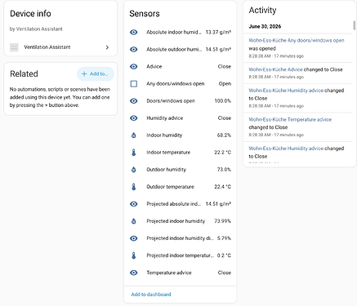This screenshot has height=306, width=357.
Task: Open the Projected absolute indoor humidity entry
Action: (180, 204)
